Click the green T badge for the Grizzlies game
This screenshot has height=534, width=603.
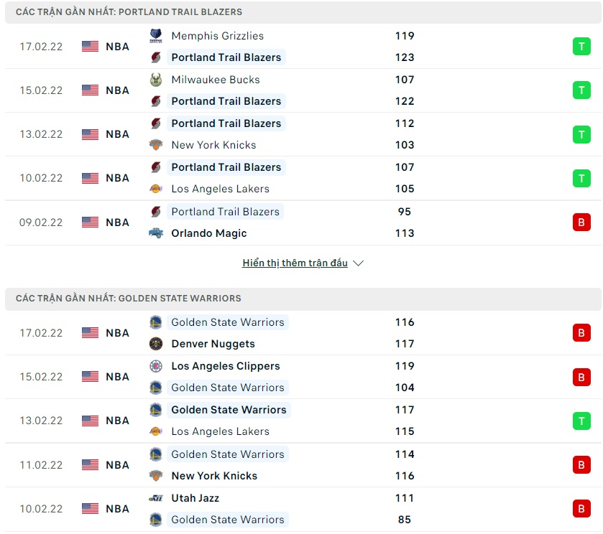[x=581, y=47]
